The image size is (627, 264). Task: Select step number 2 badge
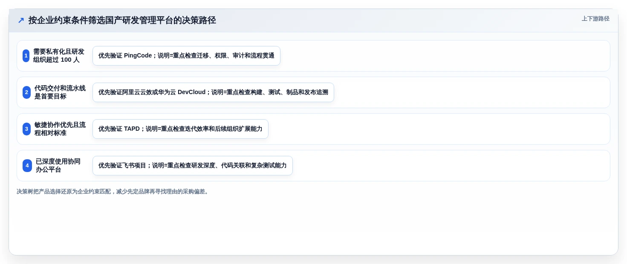[26, 92]
